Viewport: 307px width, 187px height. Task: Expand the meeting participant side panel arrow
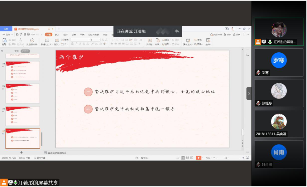(x=249, y=93)
